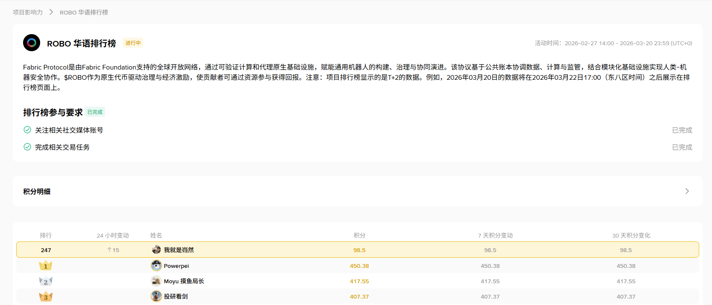The image size is (712, 305).
Task: Click the 30 天积分变化 column header
Action: [x=631, y=235]
